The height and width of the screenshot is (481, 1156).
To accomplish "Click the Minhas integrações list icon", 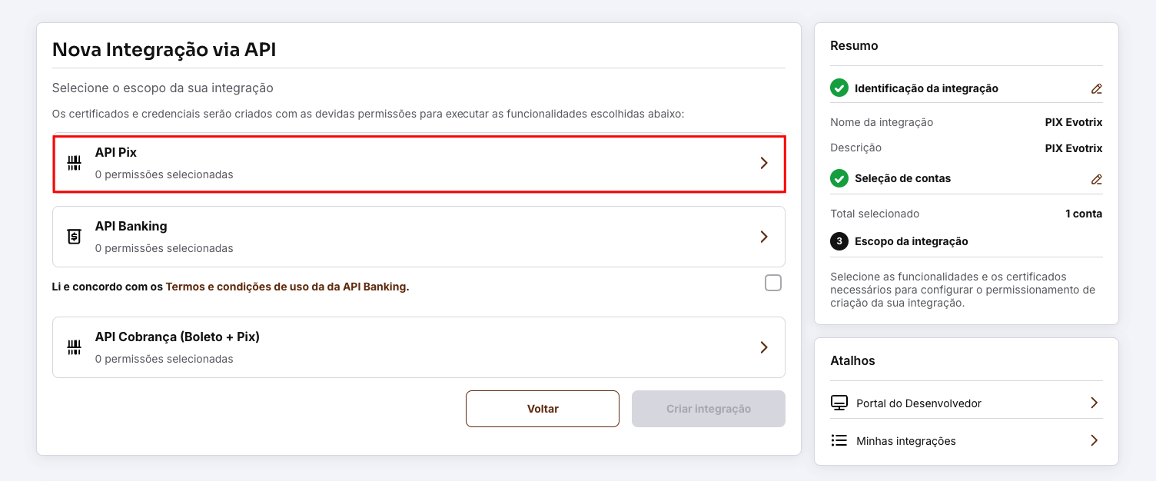I will click(839, 441).
